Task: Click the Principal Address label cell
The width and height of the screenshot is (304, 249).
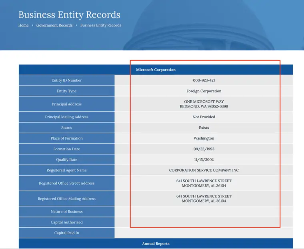Action: pos(67,104)
